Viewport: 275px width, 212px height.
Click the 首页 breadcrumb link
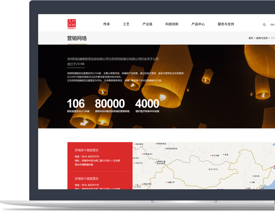pos(251,38)
